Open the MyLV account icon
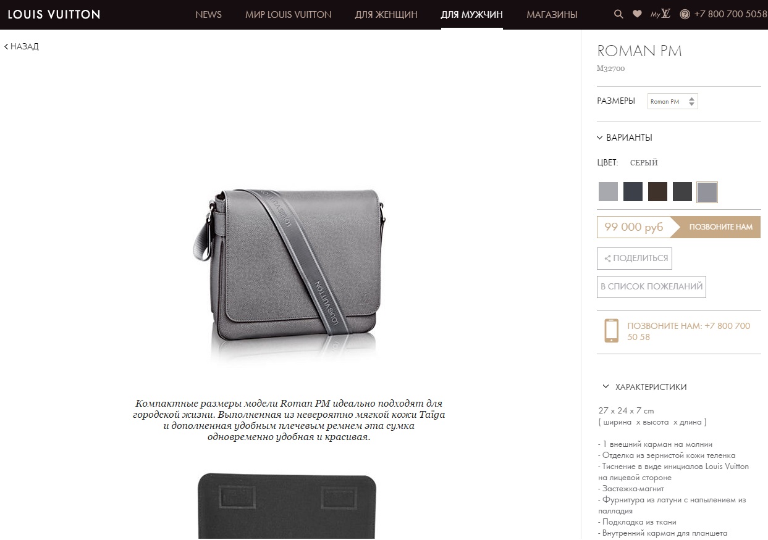This screenshot has width=768, height=540. pos(660,14)
